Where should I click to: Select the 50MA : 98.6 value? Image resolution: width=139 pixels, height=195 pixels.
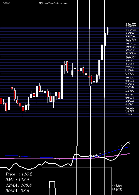pos(17,191)
